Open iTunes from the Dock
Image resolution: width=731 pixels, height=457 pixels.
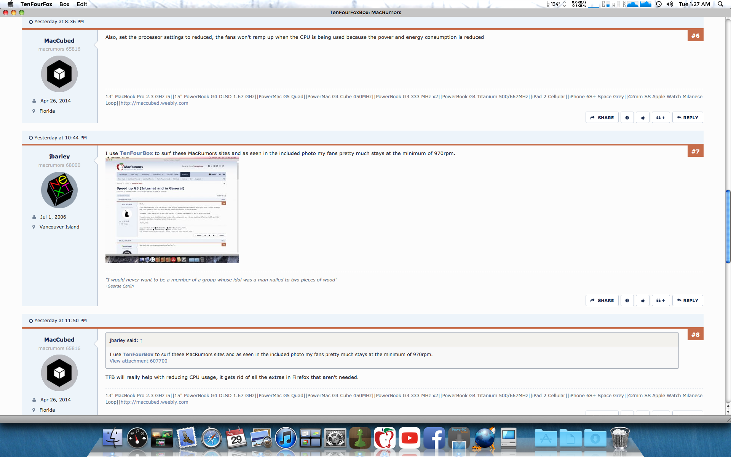tap(286, 438)
